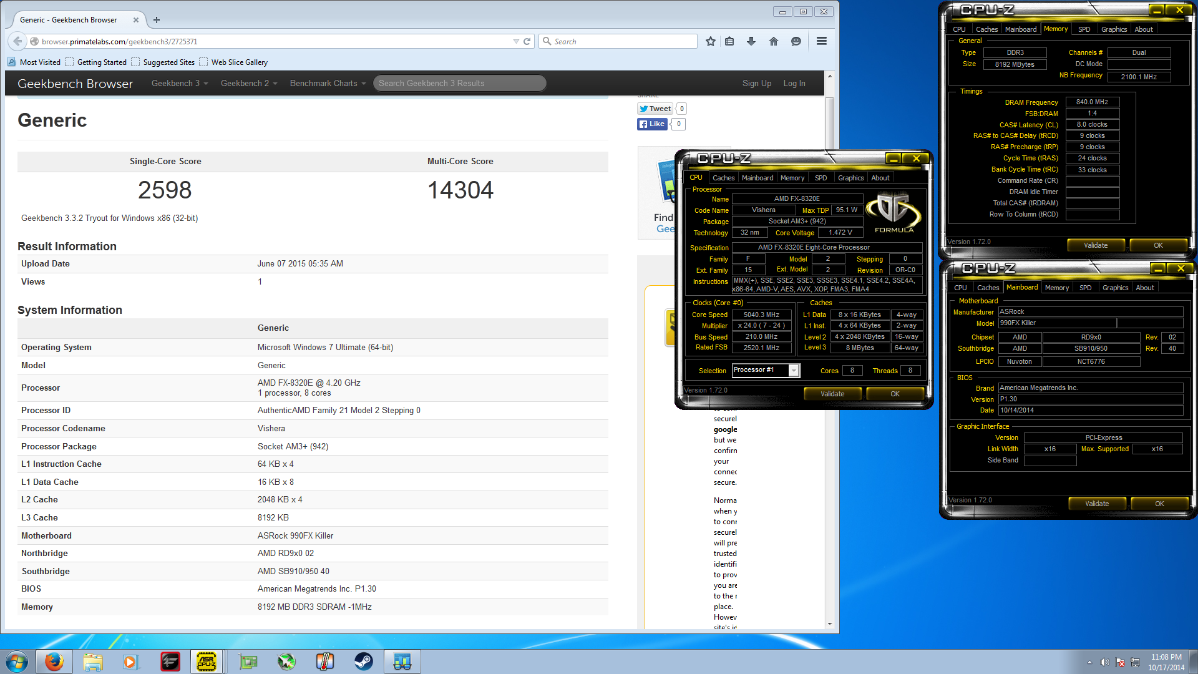Click the Facebook Like button
The image size is (1198, 674).
point(652,124)
